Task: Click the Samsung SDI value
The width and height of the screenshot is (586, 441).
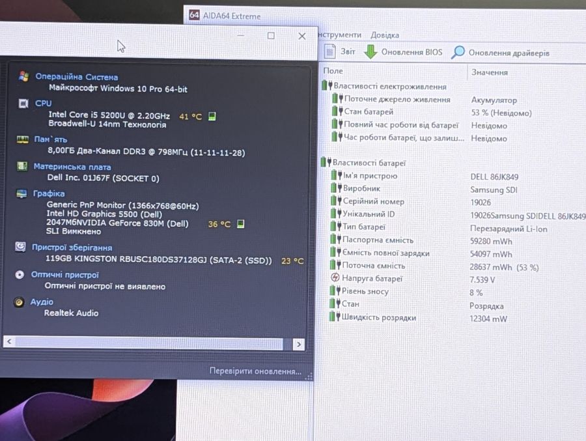Action: click(494, 190)
